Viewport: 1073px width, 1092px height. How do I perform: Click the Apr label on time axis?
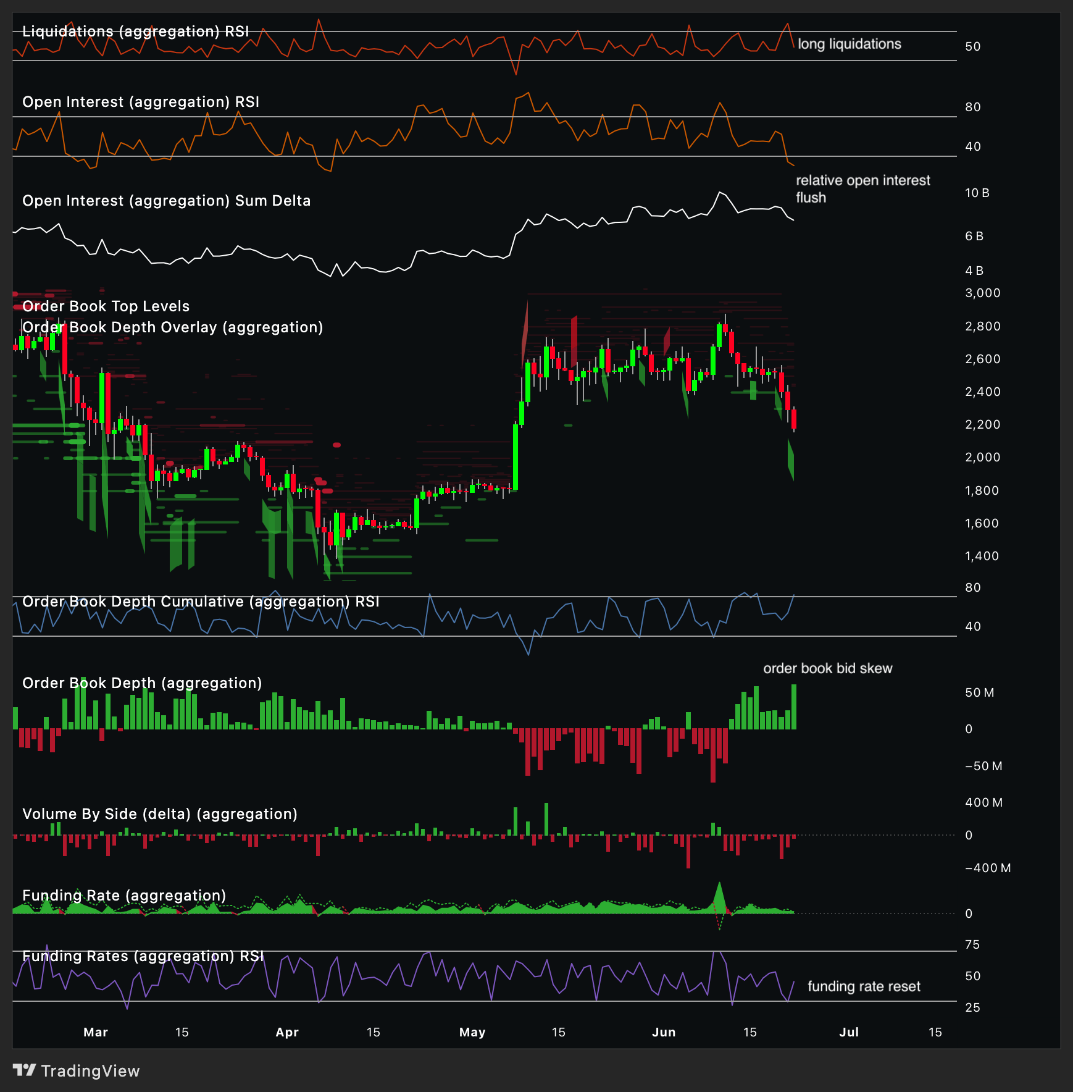(286, 1032)
